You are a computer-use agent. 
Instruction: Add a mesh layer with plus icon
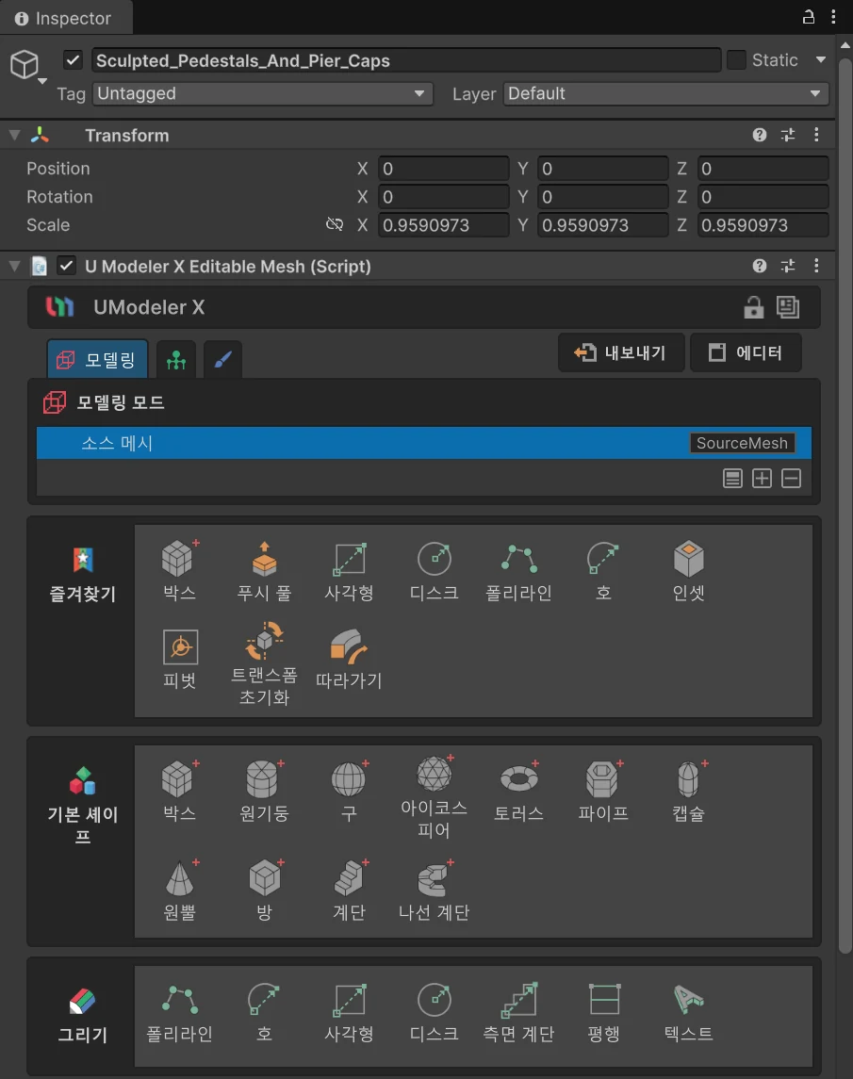click(763, 479)
